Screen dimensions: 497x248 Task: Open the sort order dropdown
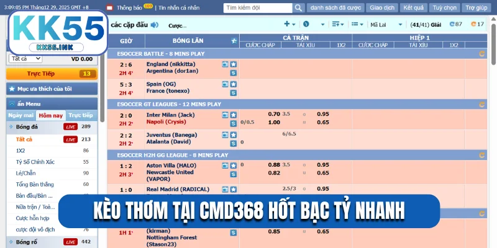click(338, 24)
